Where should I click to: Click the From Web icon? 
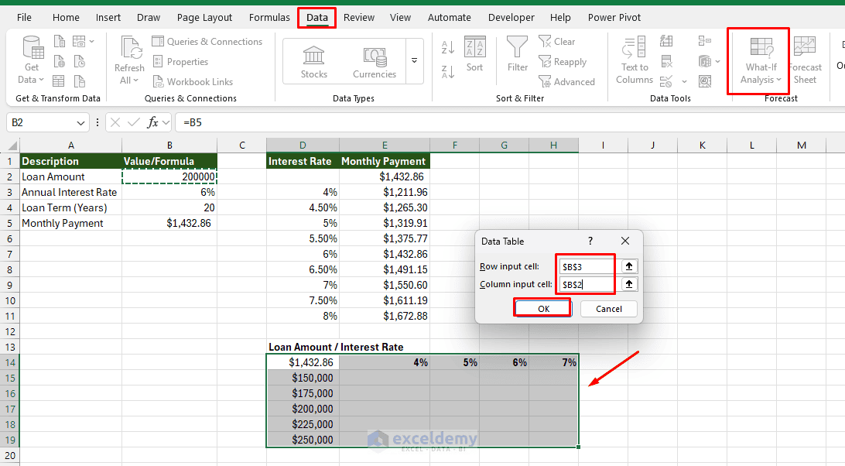pos(60,61)
